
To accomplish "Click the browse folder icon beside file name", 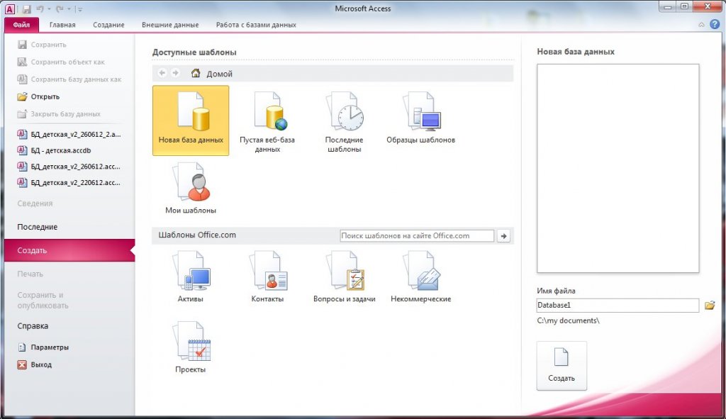I will coord(709,305).
